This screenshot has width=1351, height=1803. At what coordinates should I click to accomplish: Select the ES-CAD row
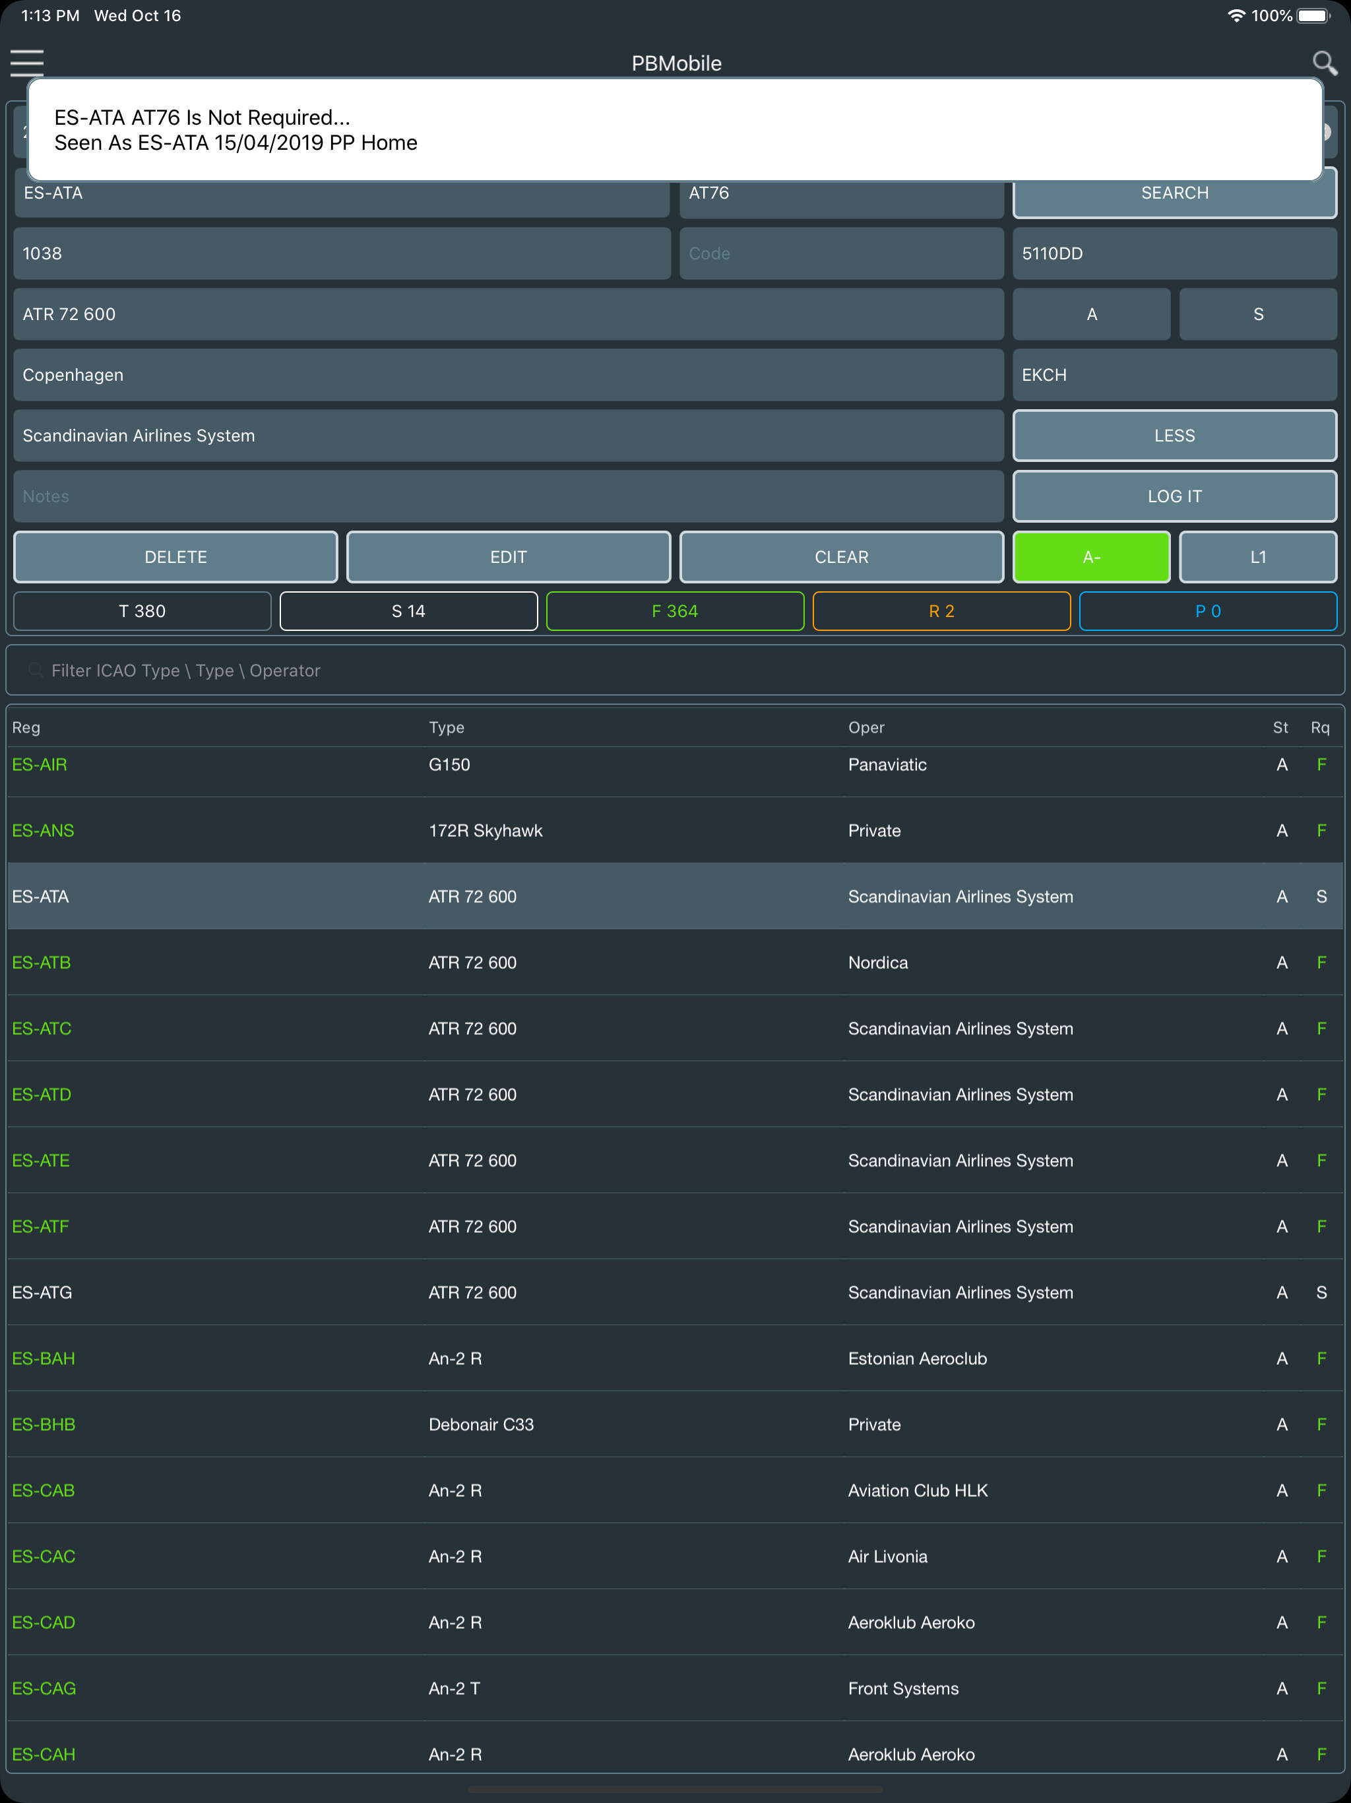coord(675,1623)
